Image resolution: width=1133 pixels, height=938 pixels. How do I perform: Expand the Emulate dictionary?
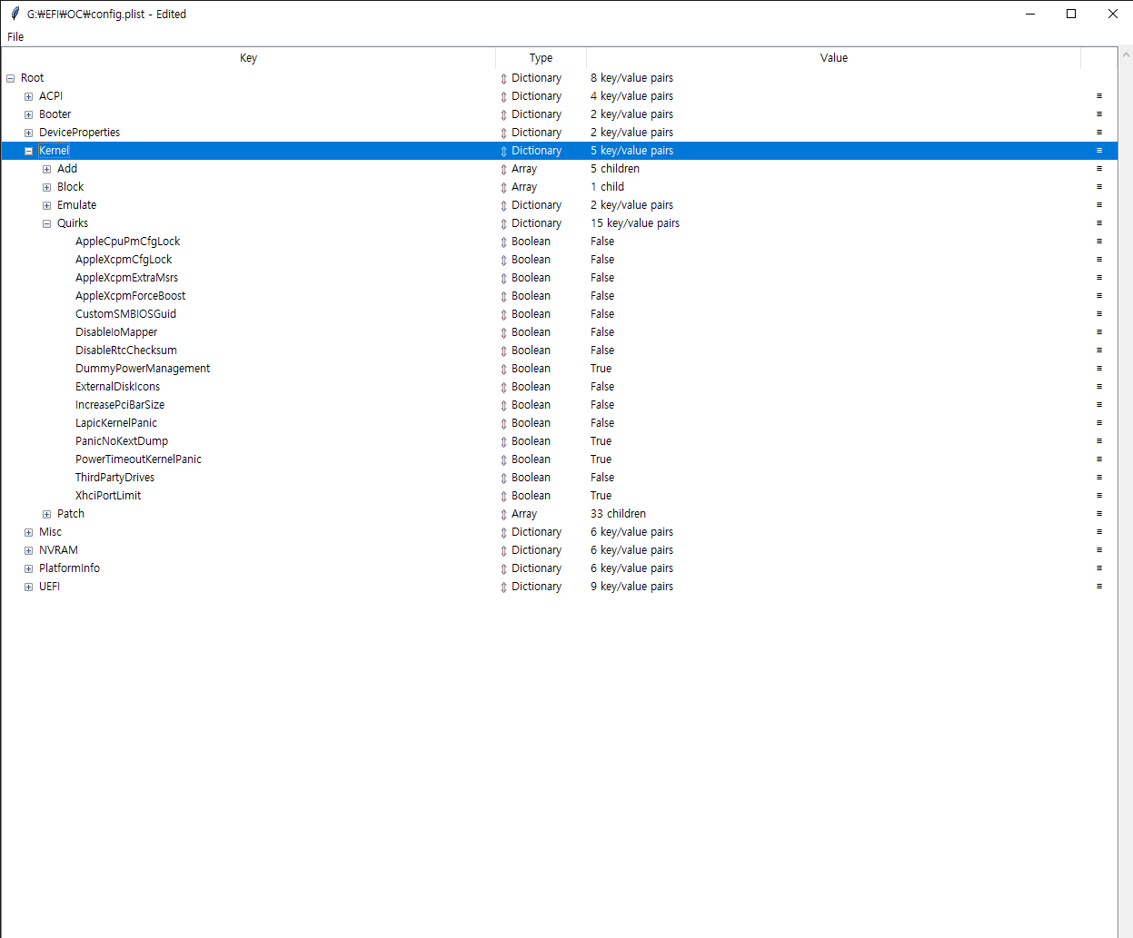(46, 205)
